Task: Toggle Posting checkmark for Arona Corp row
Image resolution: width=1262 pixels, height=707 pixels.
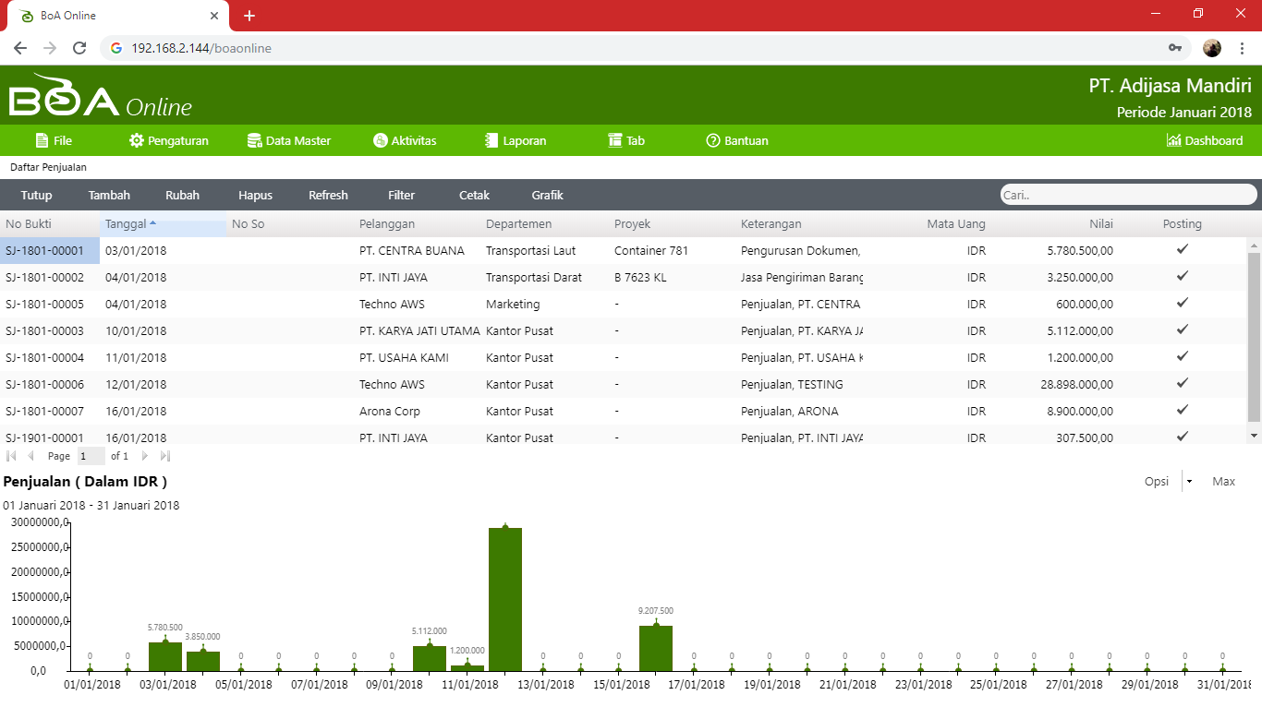Action: click(x=1182, y=410)
